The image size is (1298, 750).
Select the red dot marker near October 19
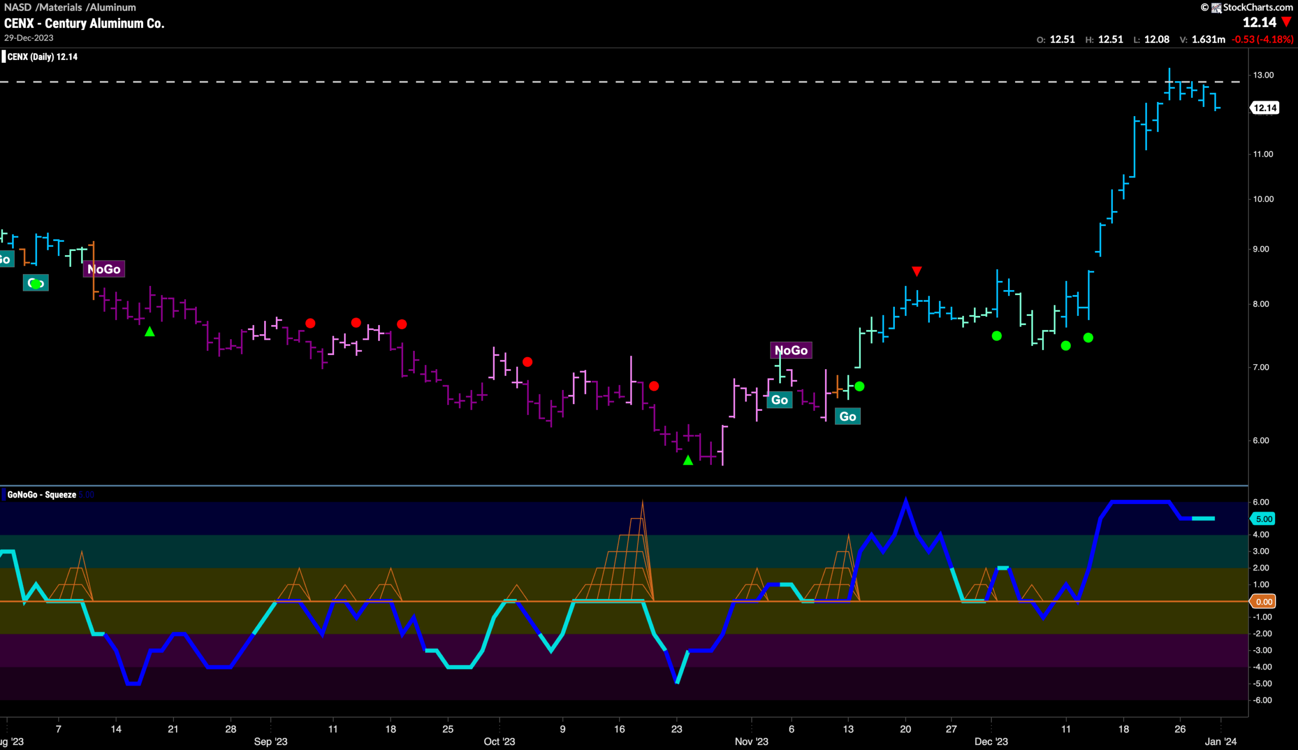(x=654, y=386)
